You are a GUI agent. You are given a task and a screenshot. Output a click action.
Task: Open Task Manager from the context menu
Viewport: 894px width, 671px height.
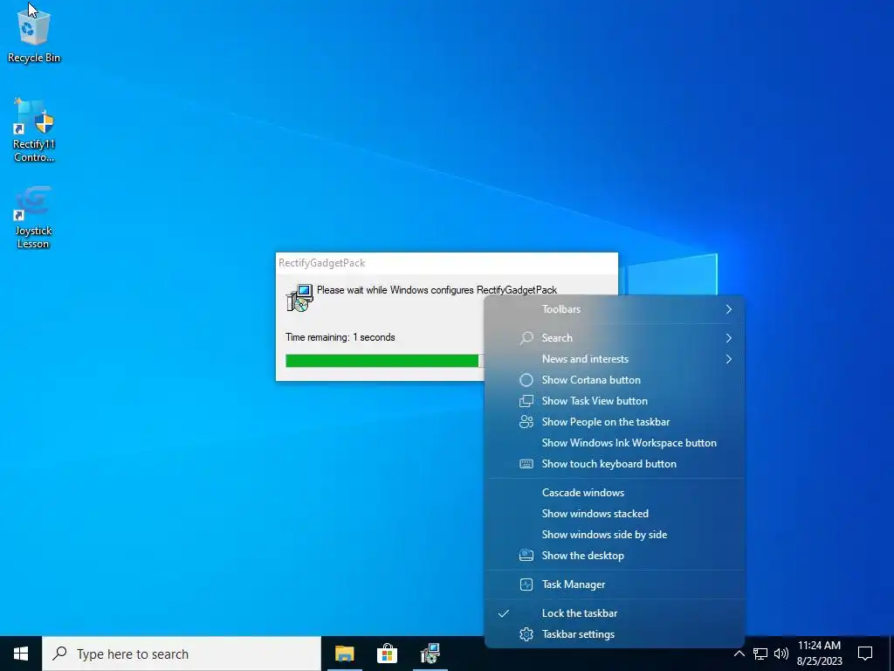[x=615, y=585]
